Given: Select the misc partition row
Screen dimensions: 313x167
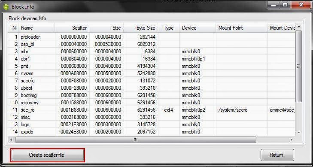Looking at the screenshot, I should tap(152, 117).
